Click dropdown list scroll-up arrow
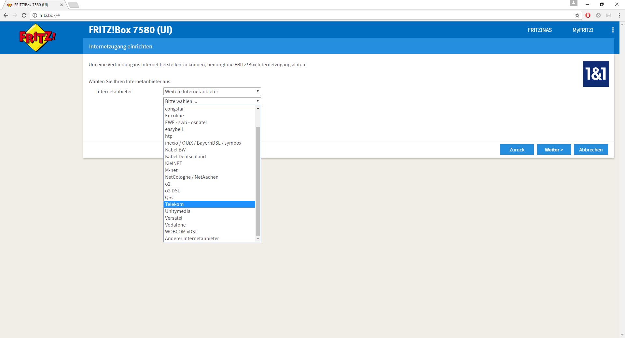 coord(258,108)
